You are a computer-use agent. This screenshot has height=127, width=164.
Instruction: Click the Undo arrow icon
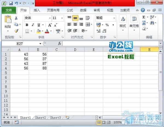coord(16,3)
